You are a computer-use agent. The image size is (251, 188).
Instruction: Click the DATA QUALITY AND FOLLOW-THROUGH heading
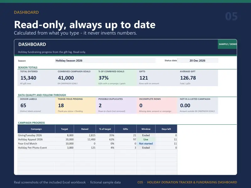42,95
